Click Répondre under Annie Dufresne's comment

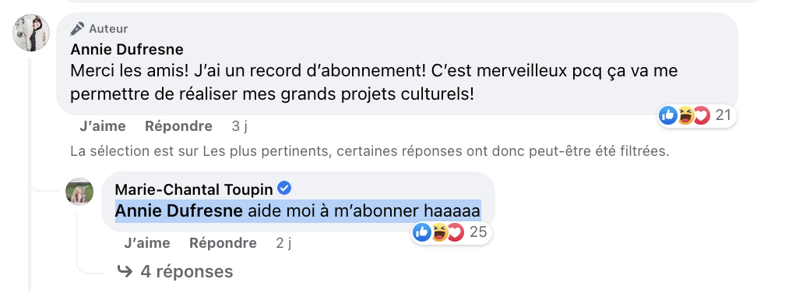tap(179, 126)
